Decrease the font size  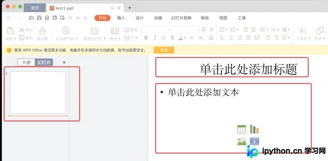(212, 30)
